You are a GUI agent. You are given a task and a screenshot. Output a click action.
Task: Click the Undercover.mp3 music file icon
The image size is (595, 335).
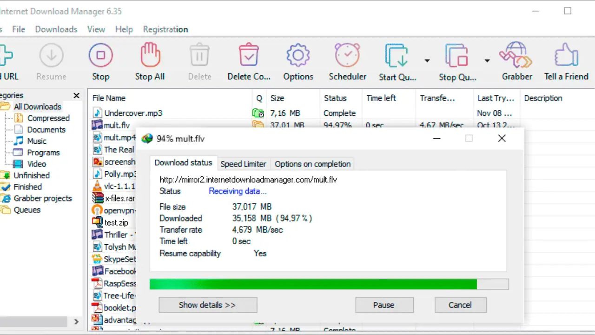pyautogui.click(x=97, y=113)
